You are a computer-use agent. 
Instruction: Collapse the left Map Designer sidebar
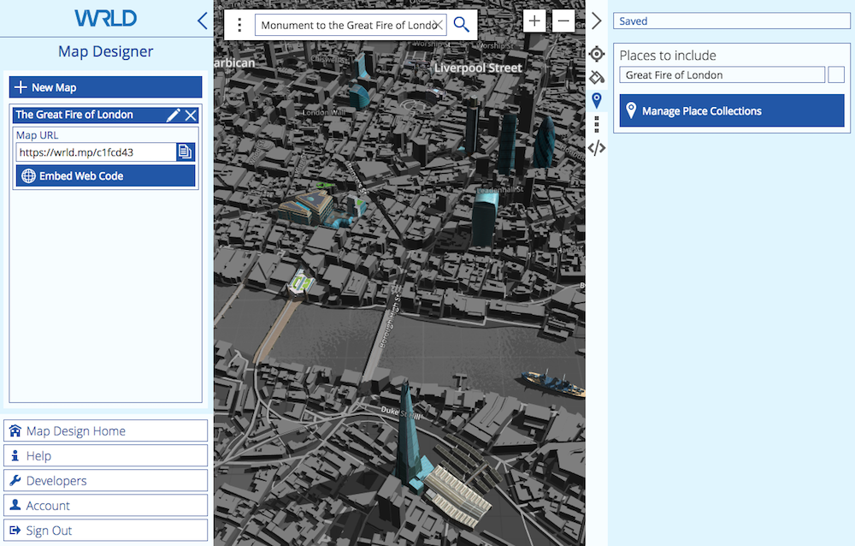(x=202, y=21)
